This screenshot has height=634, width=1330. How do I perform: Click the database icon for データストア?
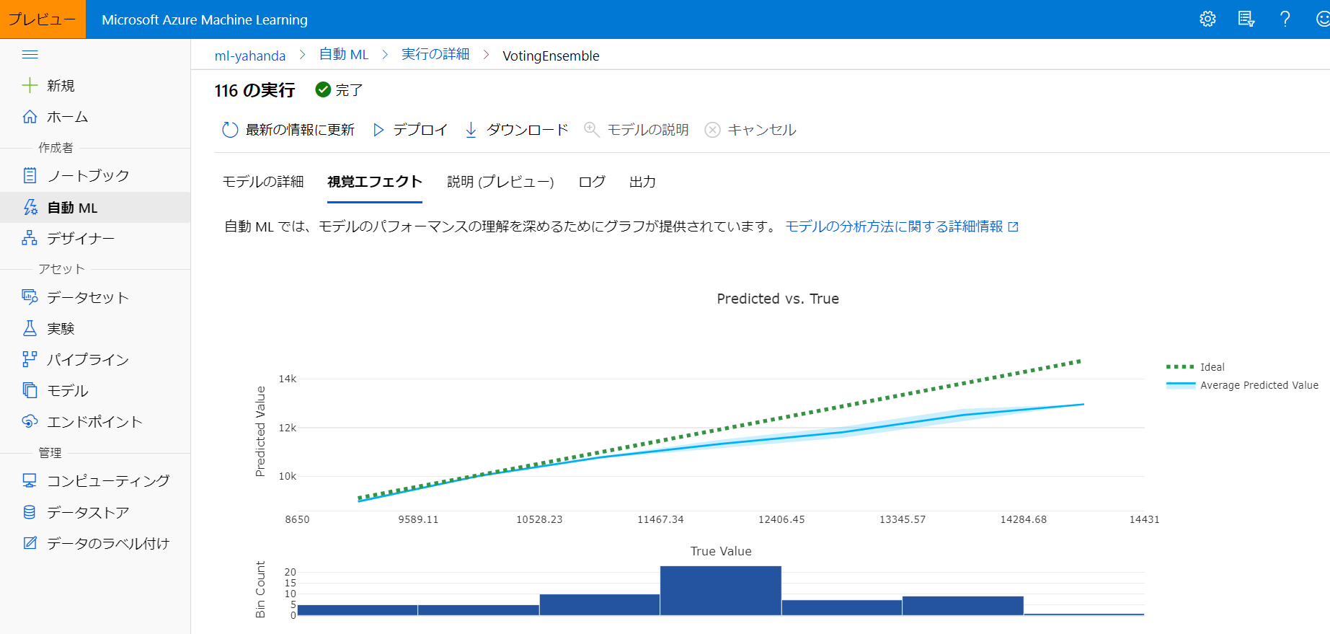click(30, 512)
